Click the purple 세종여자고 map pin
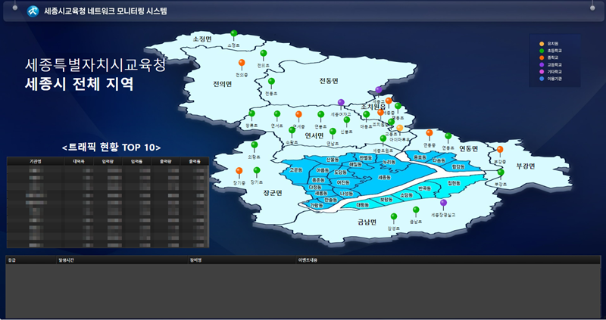 pyautogui.click(x=342, y=102)
